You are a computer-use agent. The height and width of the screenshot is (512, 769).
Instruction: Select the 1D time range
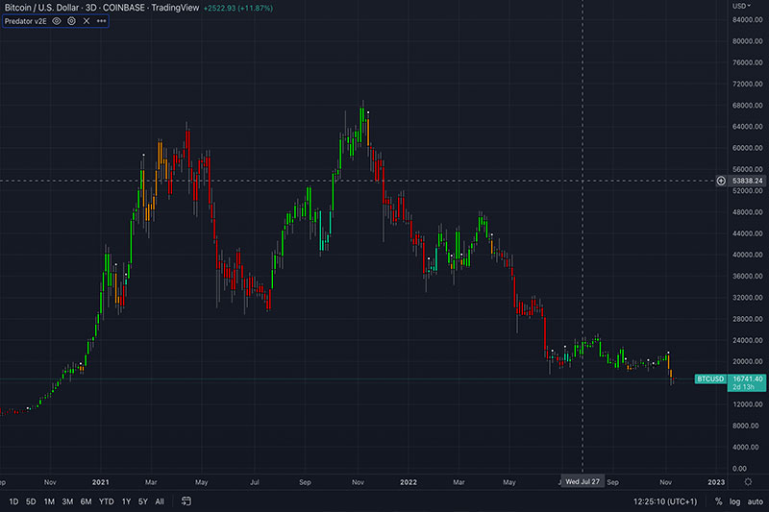coord(13,501)
